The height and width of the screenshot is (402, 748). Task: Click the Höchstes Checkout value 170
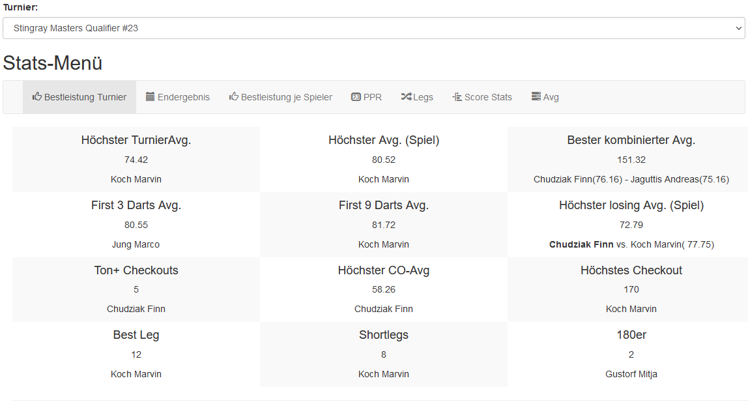click(x=631, y=289)
